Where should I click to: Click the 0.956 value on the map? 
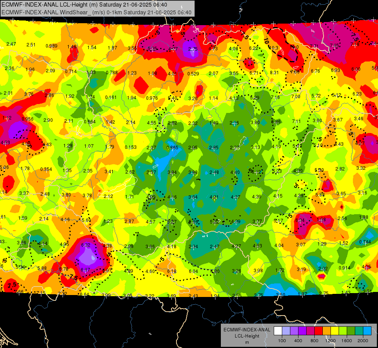coord(27,119)
